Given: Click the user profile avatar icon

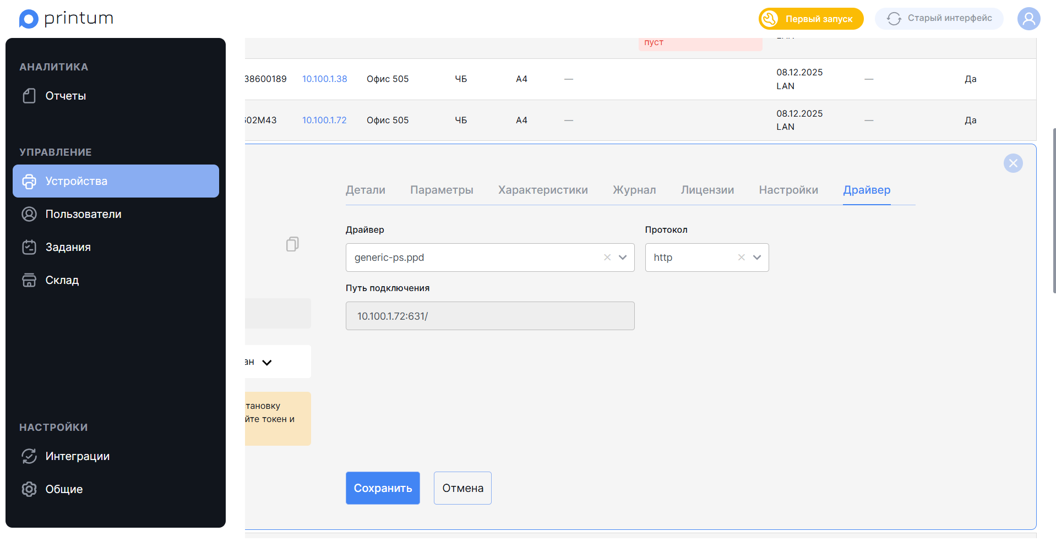Looking at the screenshot, I should [1028, 19].
